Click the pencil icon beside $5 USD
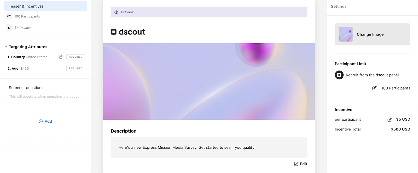Image resolution: width=418 pixels, height=173 pixels. coord(390,120)
